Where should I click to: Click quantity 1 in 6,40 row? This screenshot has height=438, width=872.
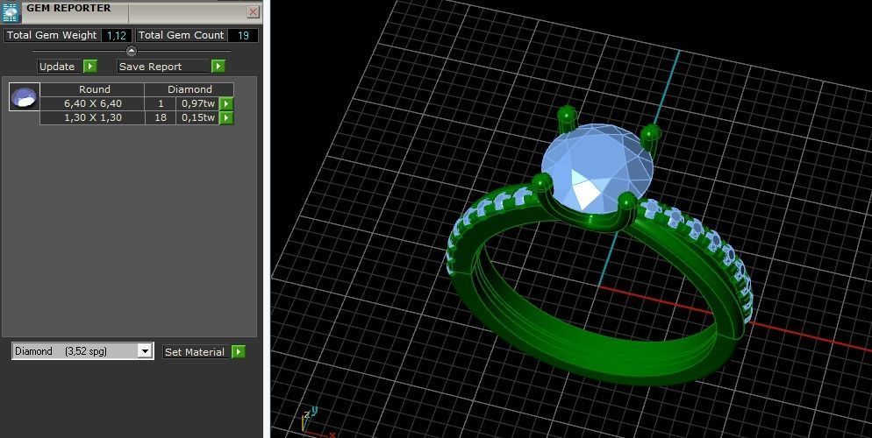click(x=161, y=104)
